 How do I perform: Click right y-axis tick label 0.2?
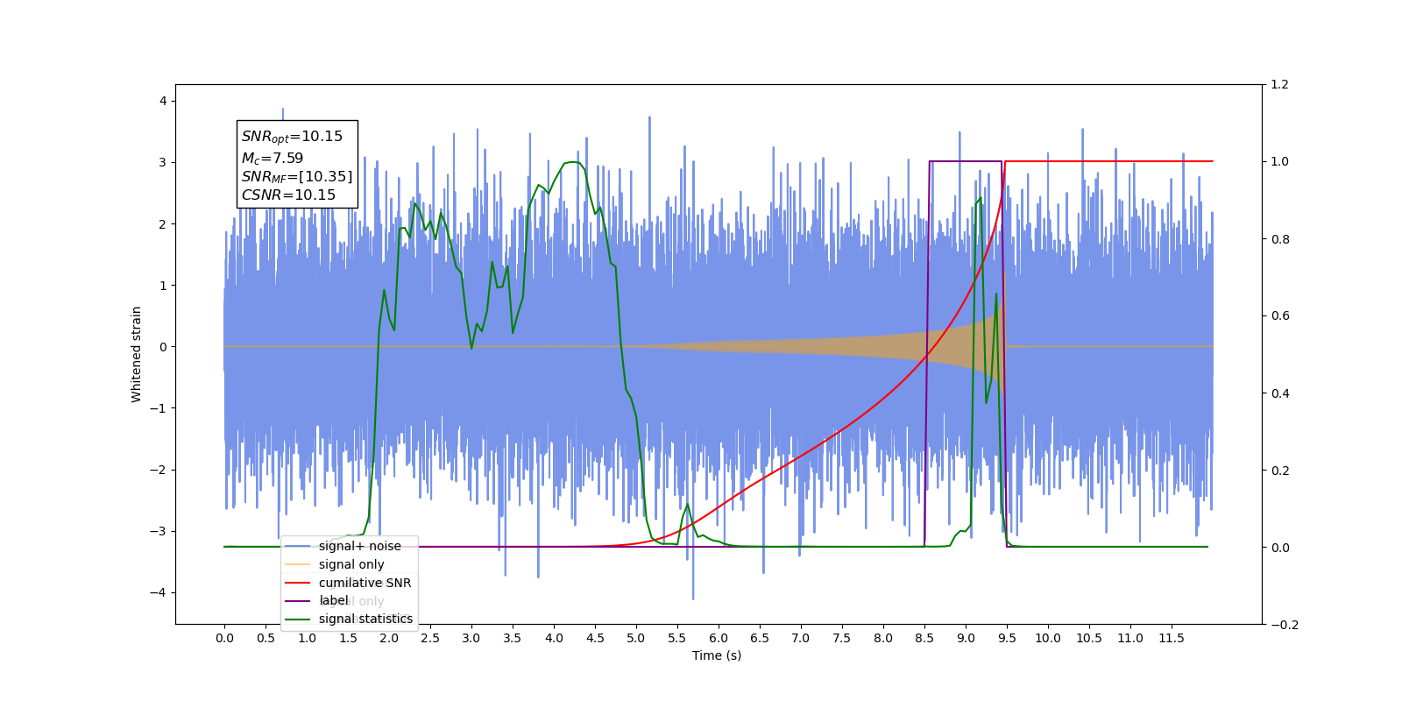click(x=1280, y=471)
